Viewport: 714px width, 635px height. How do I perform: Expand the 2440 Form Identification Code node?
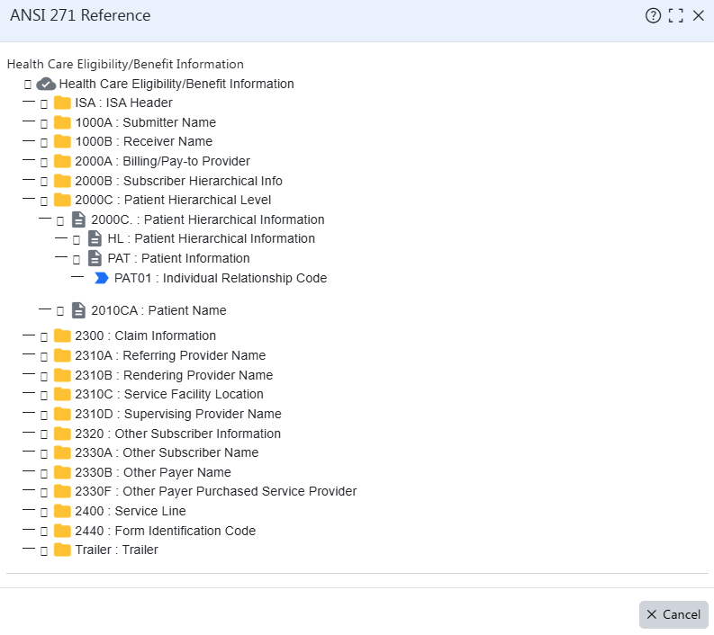pos(44,532)
